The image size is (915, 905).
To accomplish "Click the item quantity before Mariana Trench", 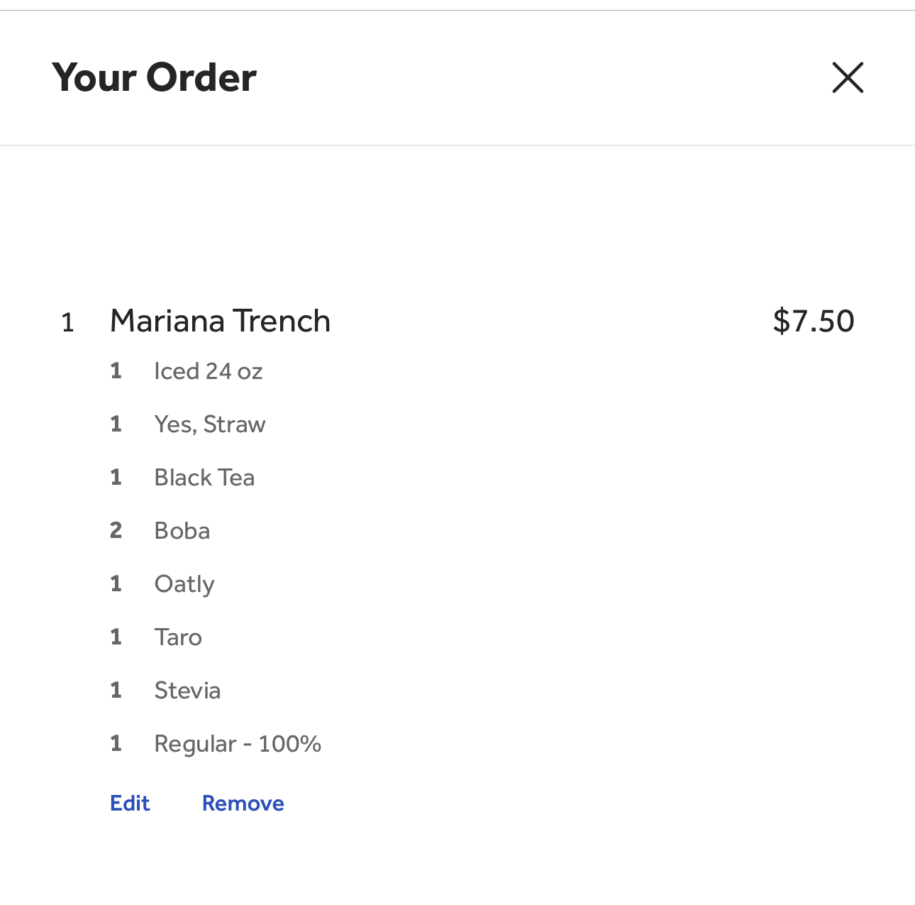I will pos(67,323).
